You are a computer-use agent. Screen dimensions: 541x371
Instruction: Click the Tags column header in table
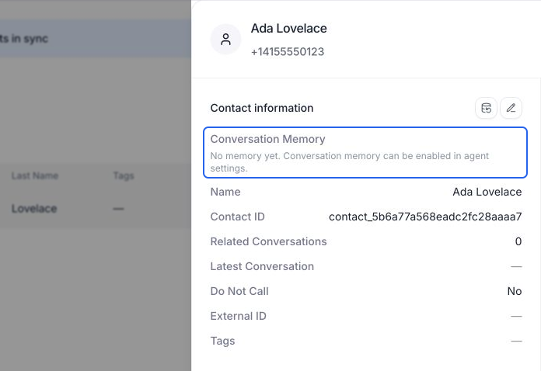[124, 175]
